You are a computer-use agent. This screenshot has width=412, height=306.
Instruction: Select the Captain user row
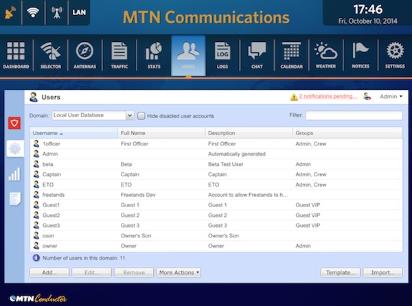click(x=216, y=174)
